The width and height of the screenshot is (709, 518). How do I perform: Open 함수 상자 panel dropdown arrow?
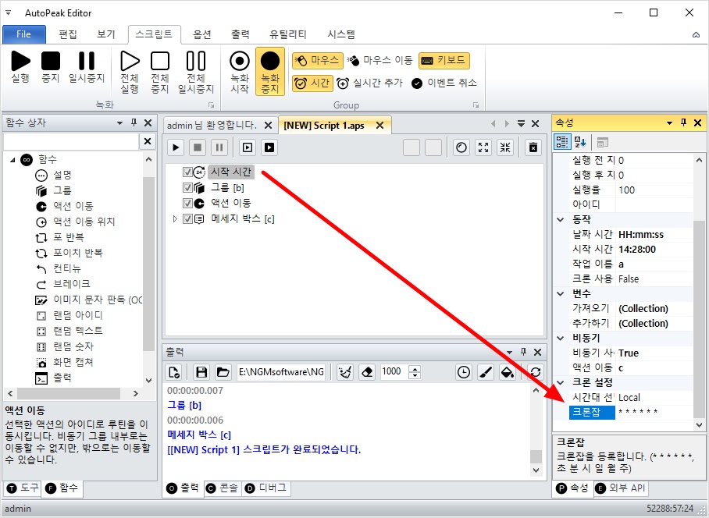click(x=119, y=122)
